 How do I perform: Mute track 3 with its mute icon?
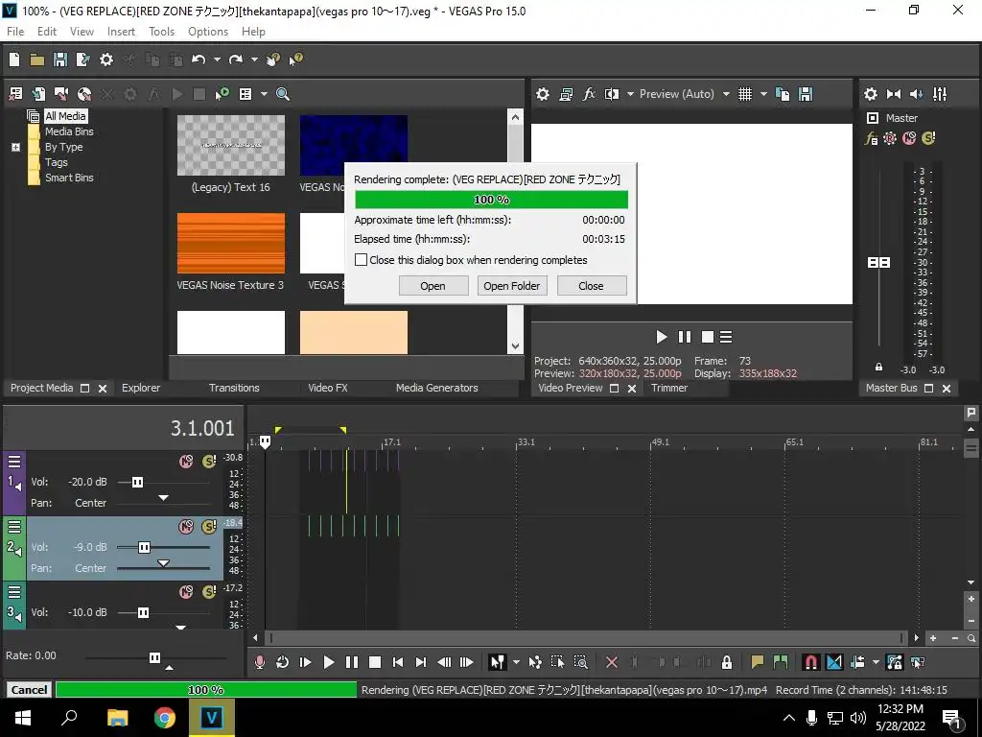click(186, 592)
